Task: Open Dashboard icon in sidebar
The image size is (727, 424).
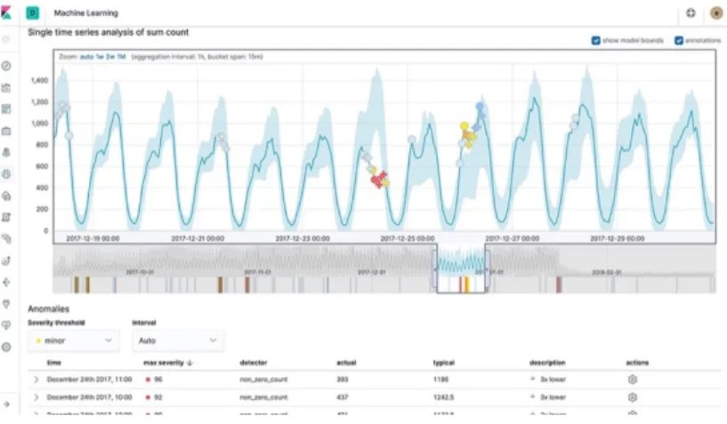Action: pos(6,109)
